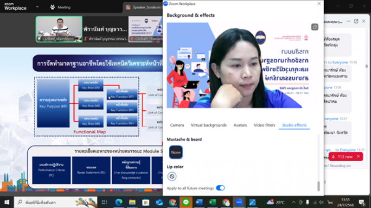Select the no lip color option
The height and width of the screenshot is (208, 371).
172,176
